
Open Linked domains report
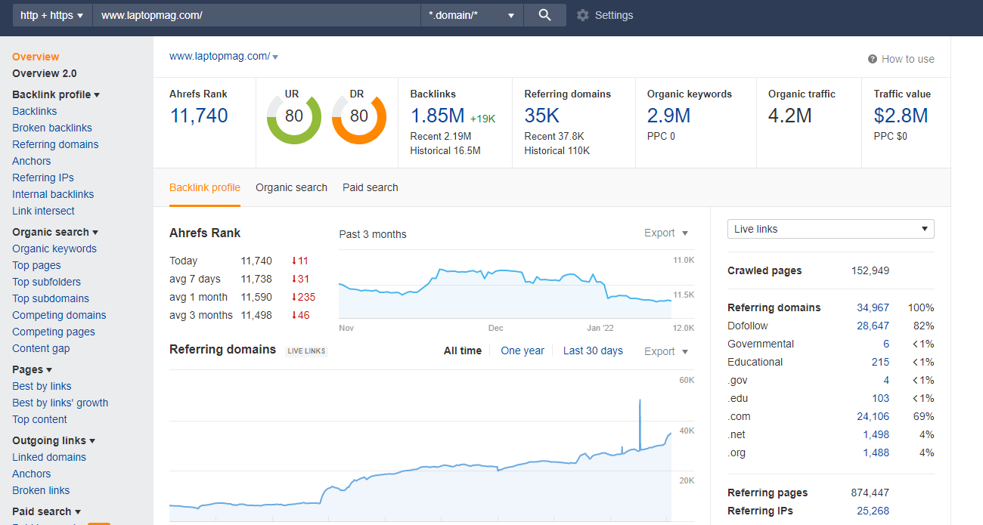pos(49,457)
